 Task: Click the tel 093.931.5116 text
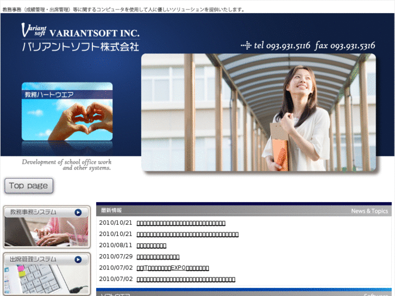(x=282, y=46)
